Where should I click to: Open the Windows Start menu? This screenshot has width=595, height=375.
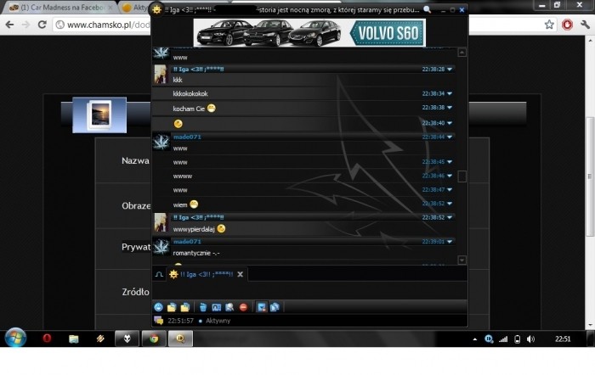pyautogui.click(x=15, y=338)
